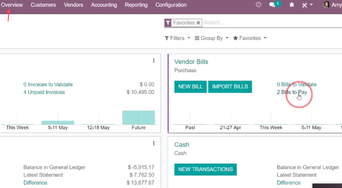Click the IMPORT BILLS button
The height and width of the screenshot is (188, 342).
pyautogui.click(x=230, y=87)
